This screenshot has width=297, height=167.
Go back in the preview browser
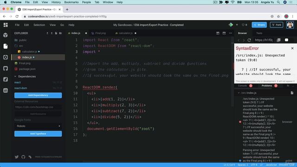tap(239, 40)
